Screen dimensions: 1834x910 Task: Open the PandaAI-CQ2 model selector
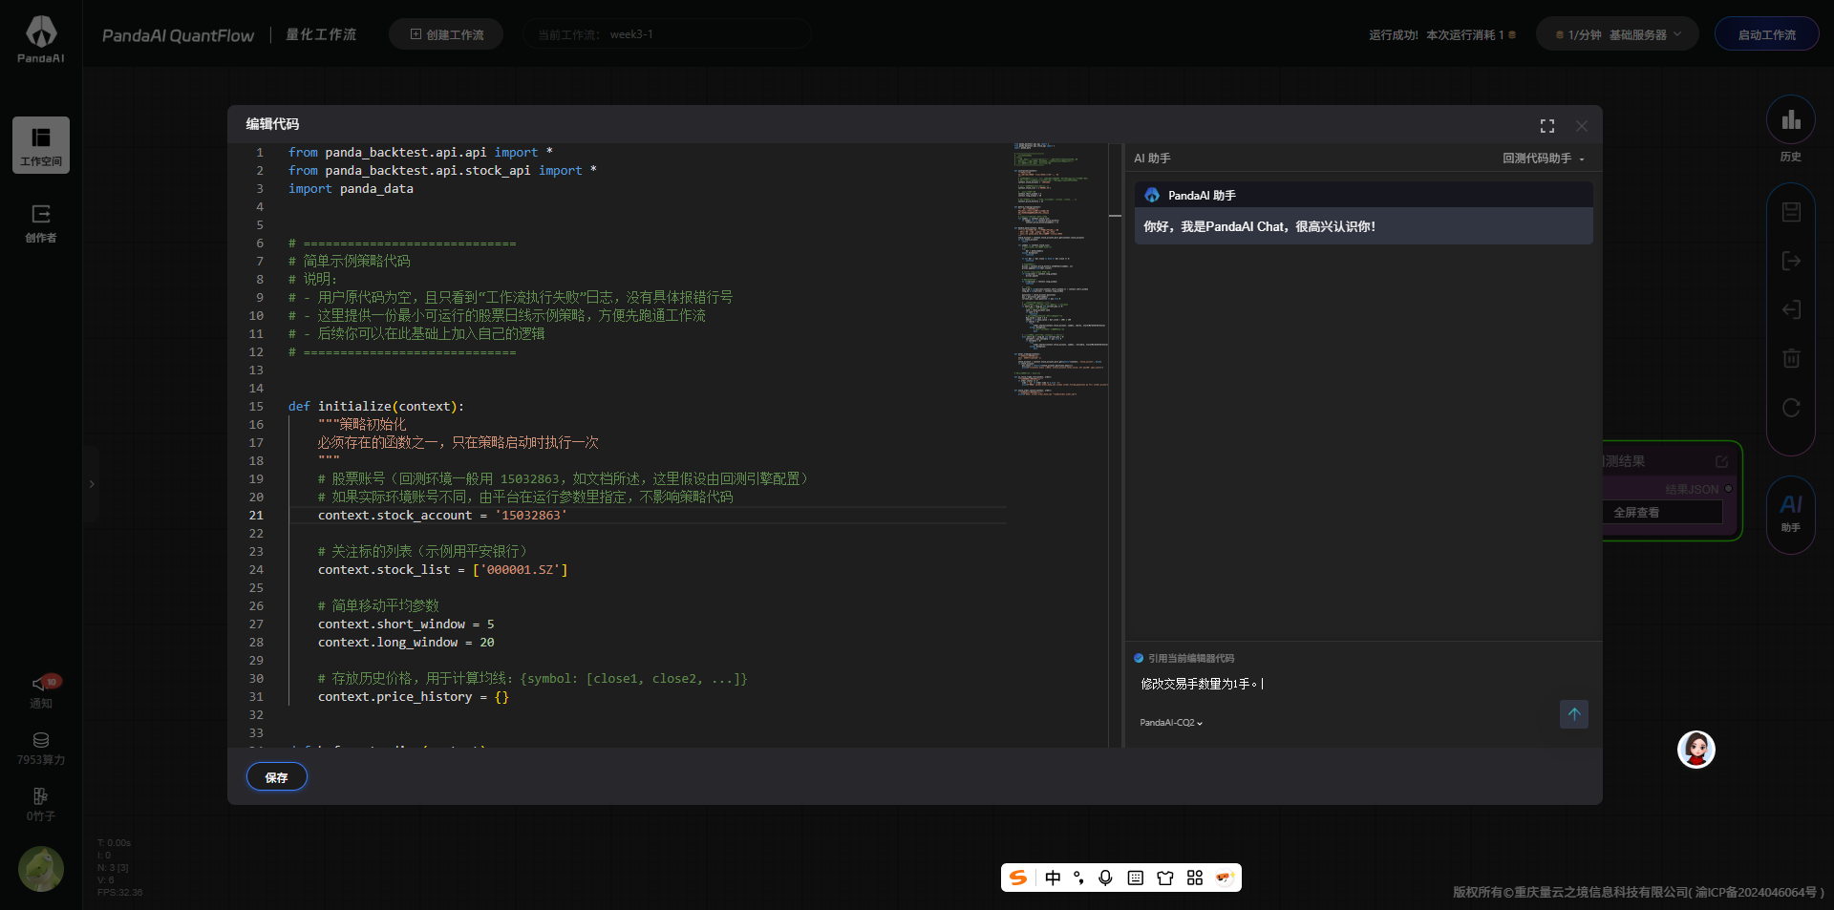[1170, 723]
